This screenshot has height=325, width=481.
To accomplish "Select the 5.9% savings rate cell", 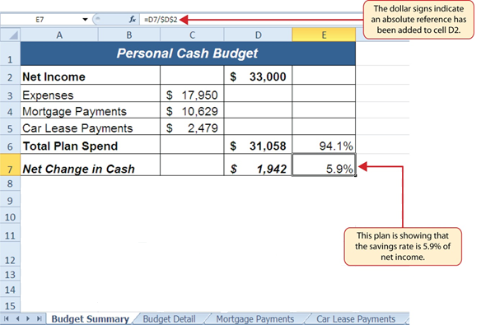I will coord(324,165).
